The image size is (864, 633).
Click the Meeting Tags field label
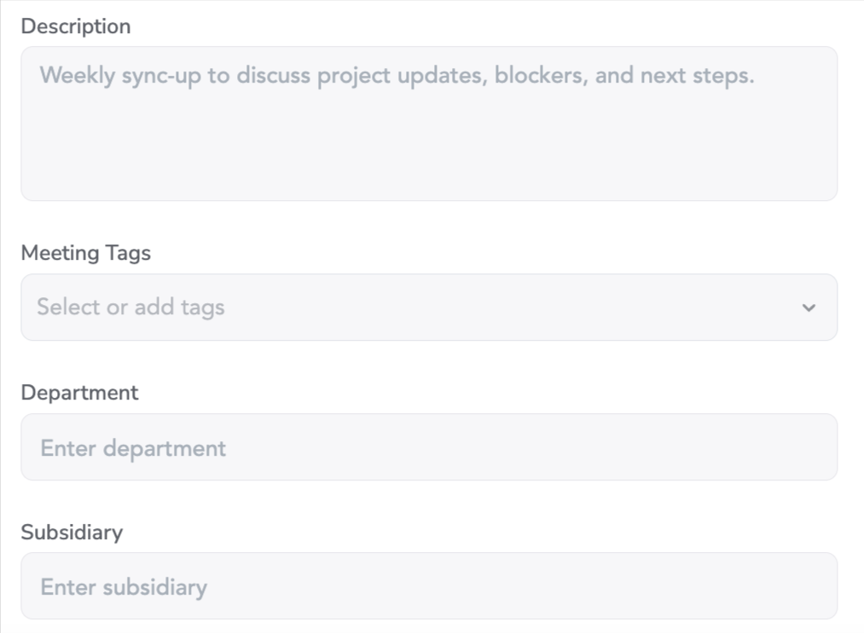pos(85,253)
